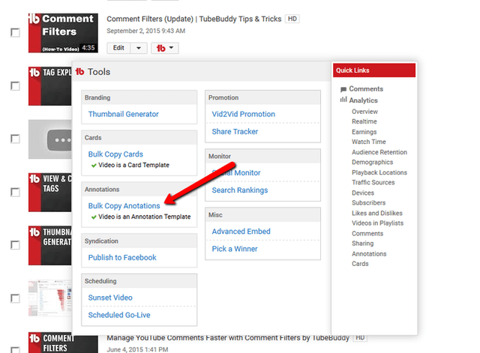Viewport: 480px width, 353px height.
Task: Open Videos in Playlists report
Action: pyautogui.click(x=377, y=223)
